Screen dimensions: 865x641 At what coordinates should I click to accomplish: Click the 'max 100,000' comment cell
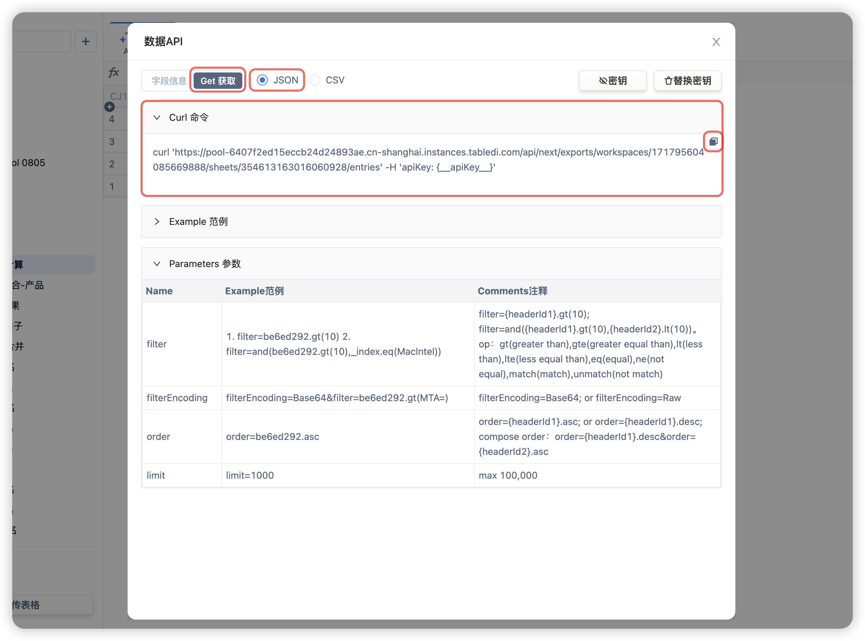tap(598, 475)
